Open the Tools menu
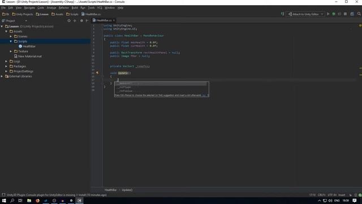Viewport: 362px width, 204px height. tap(91, 7)
